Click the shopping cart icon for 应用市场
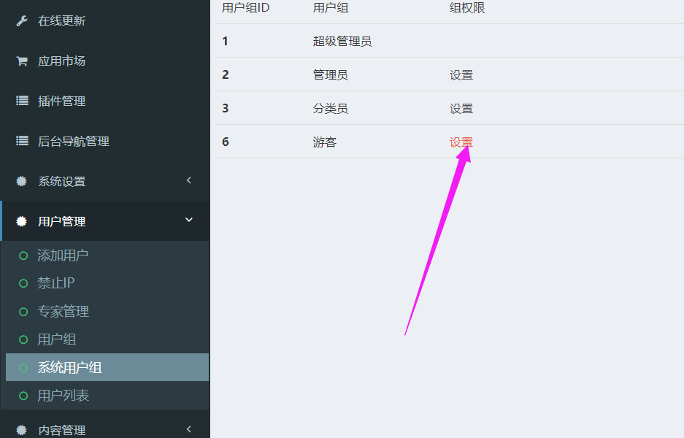Screen dimensions: 684x438 tap(22, 61)
